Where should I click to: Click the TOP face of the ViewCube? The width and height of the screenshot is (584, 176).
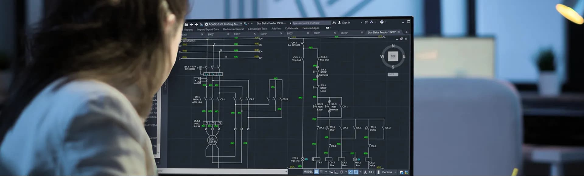pos(393,56)
